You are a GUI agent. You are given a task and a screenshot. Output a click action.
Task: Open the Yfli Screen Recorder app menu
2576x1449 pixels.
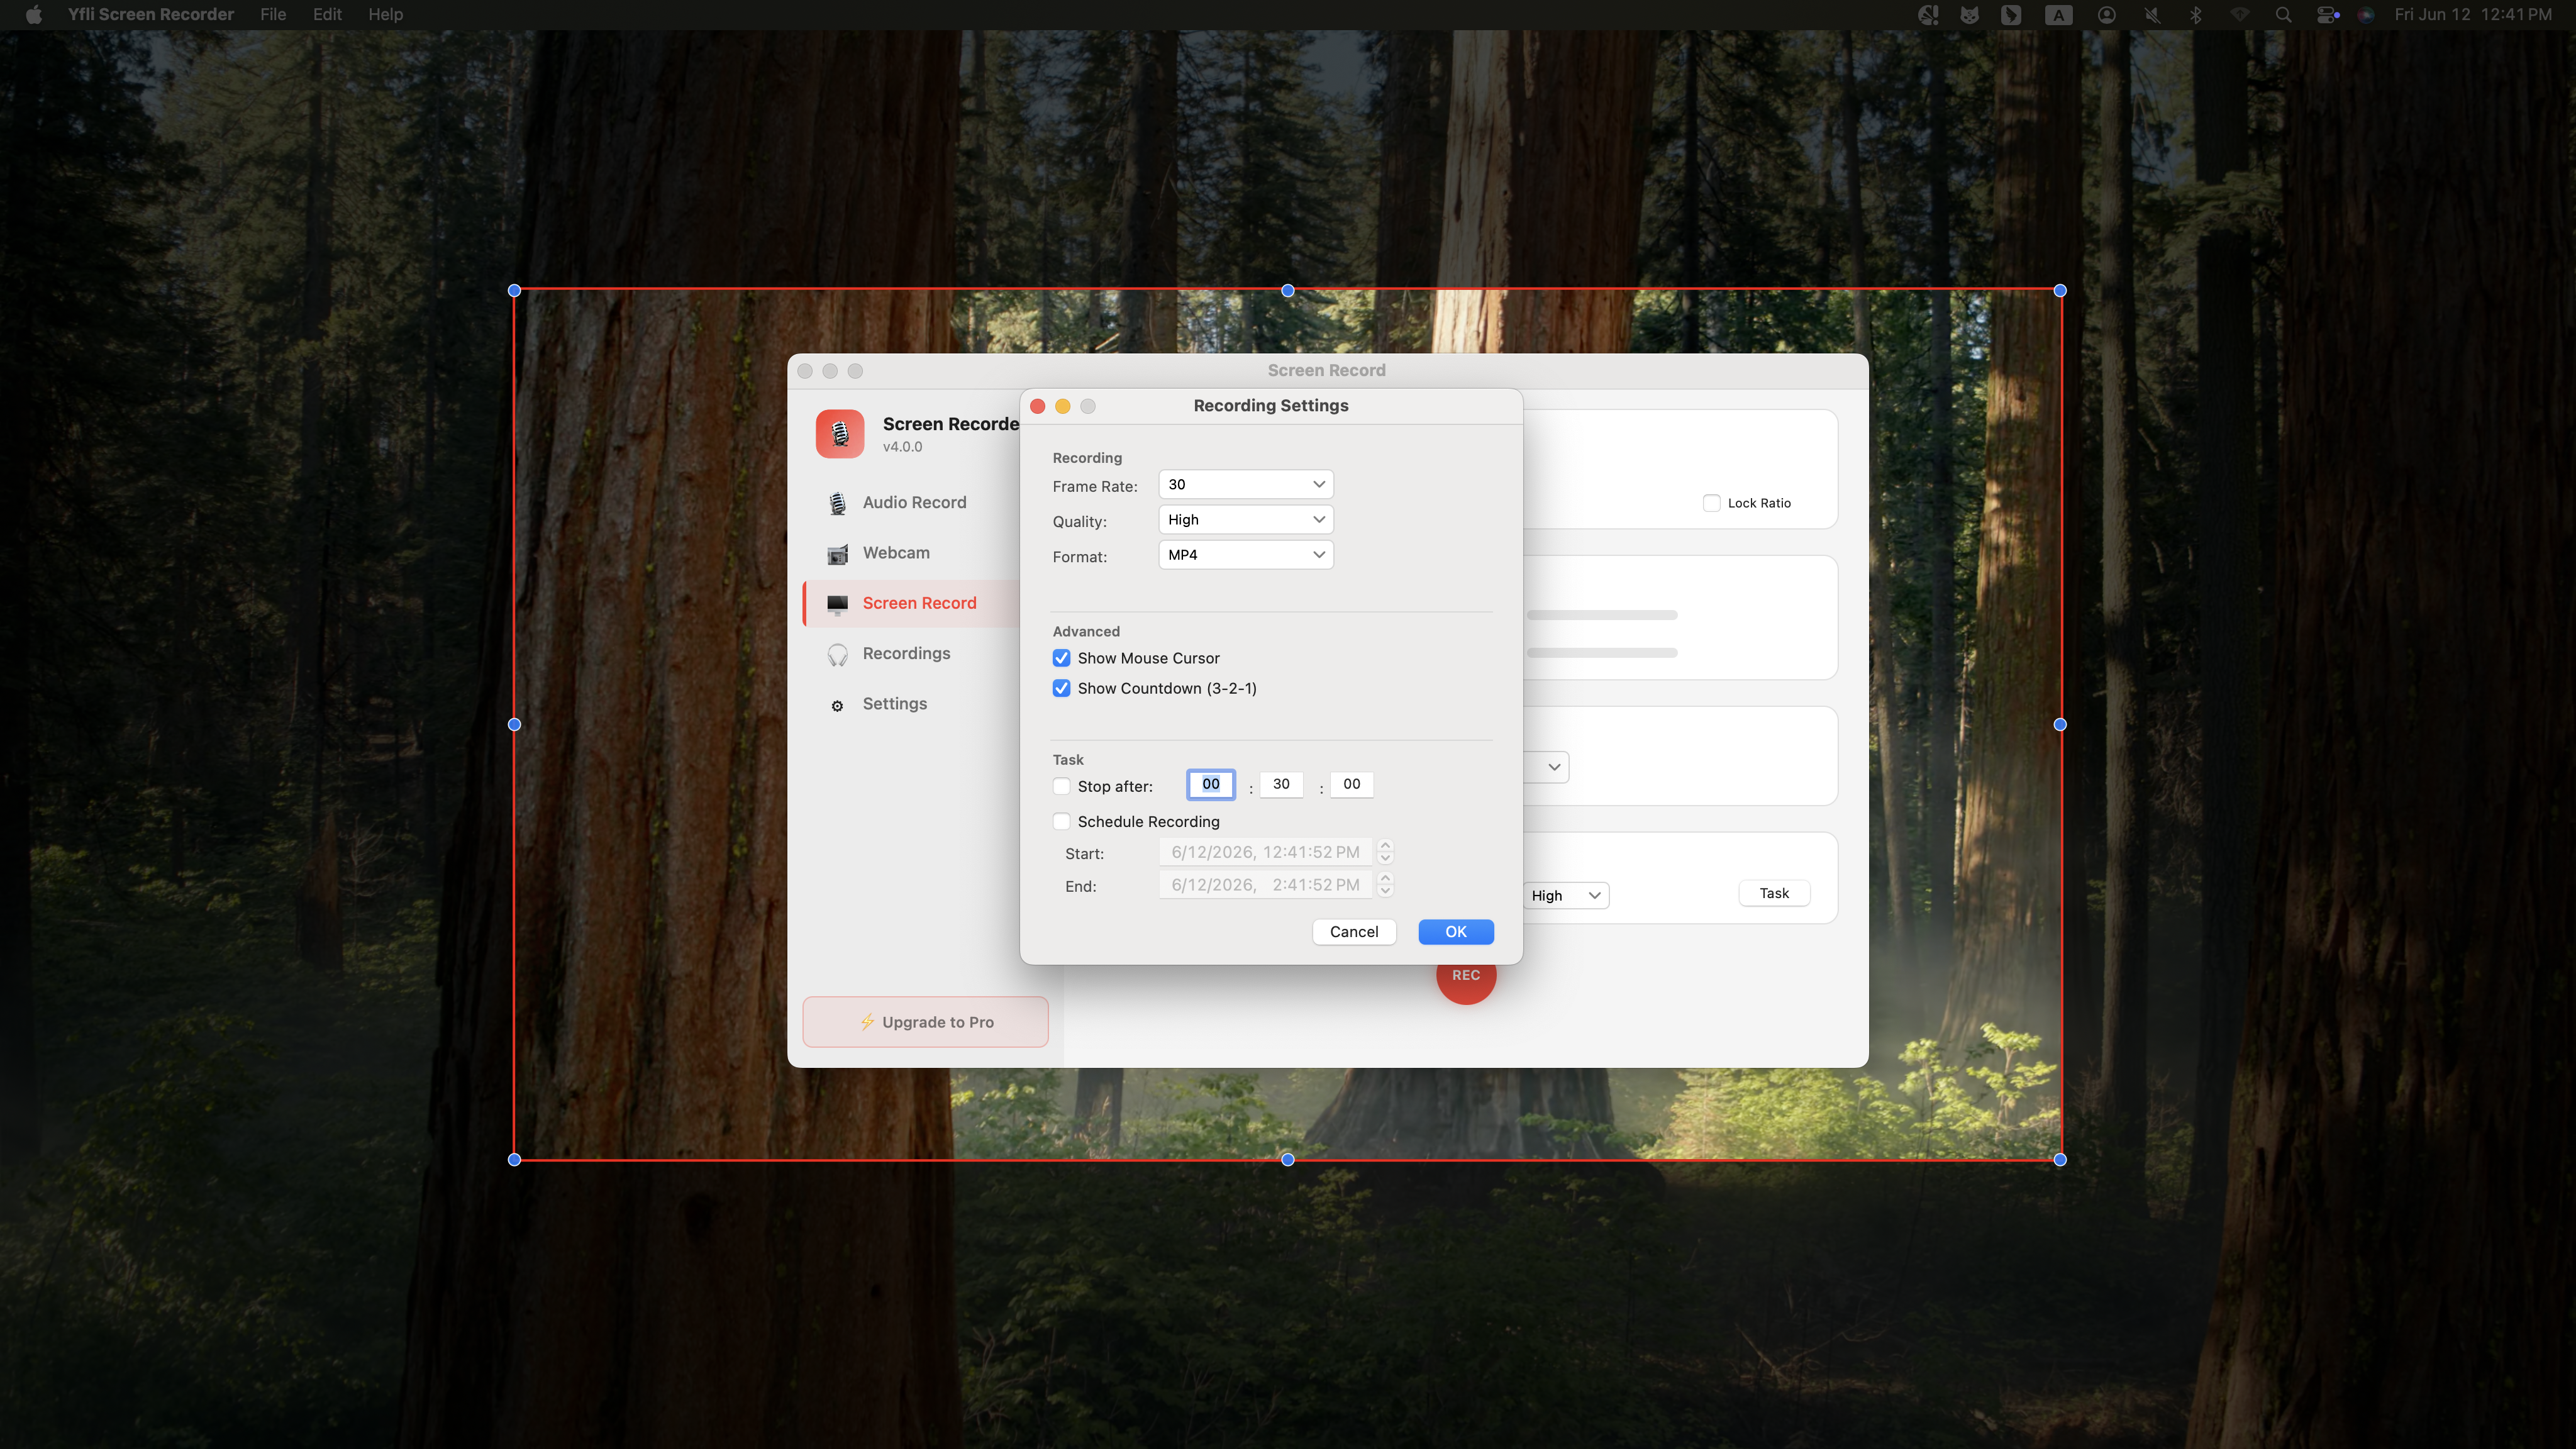coord(151,14)
